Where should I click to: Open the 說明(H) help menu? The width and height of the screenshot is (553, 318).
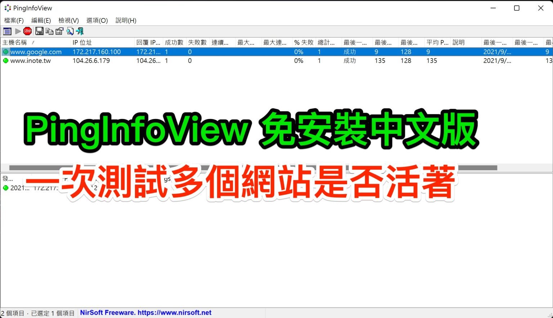tap(126, 21)
